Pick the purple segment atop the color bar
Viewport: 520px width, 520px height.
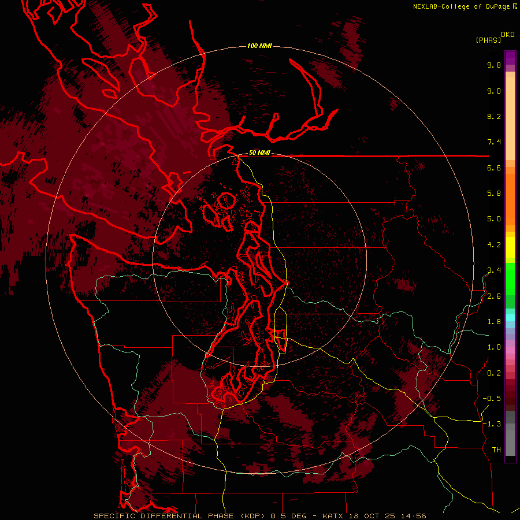pos(510,58)
